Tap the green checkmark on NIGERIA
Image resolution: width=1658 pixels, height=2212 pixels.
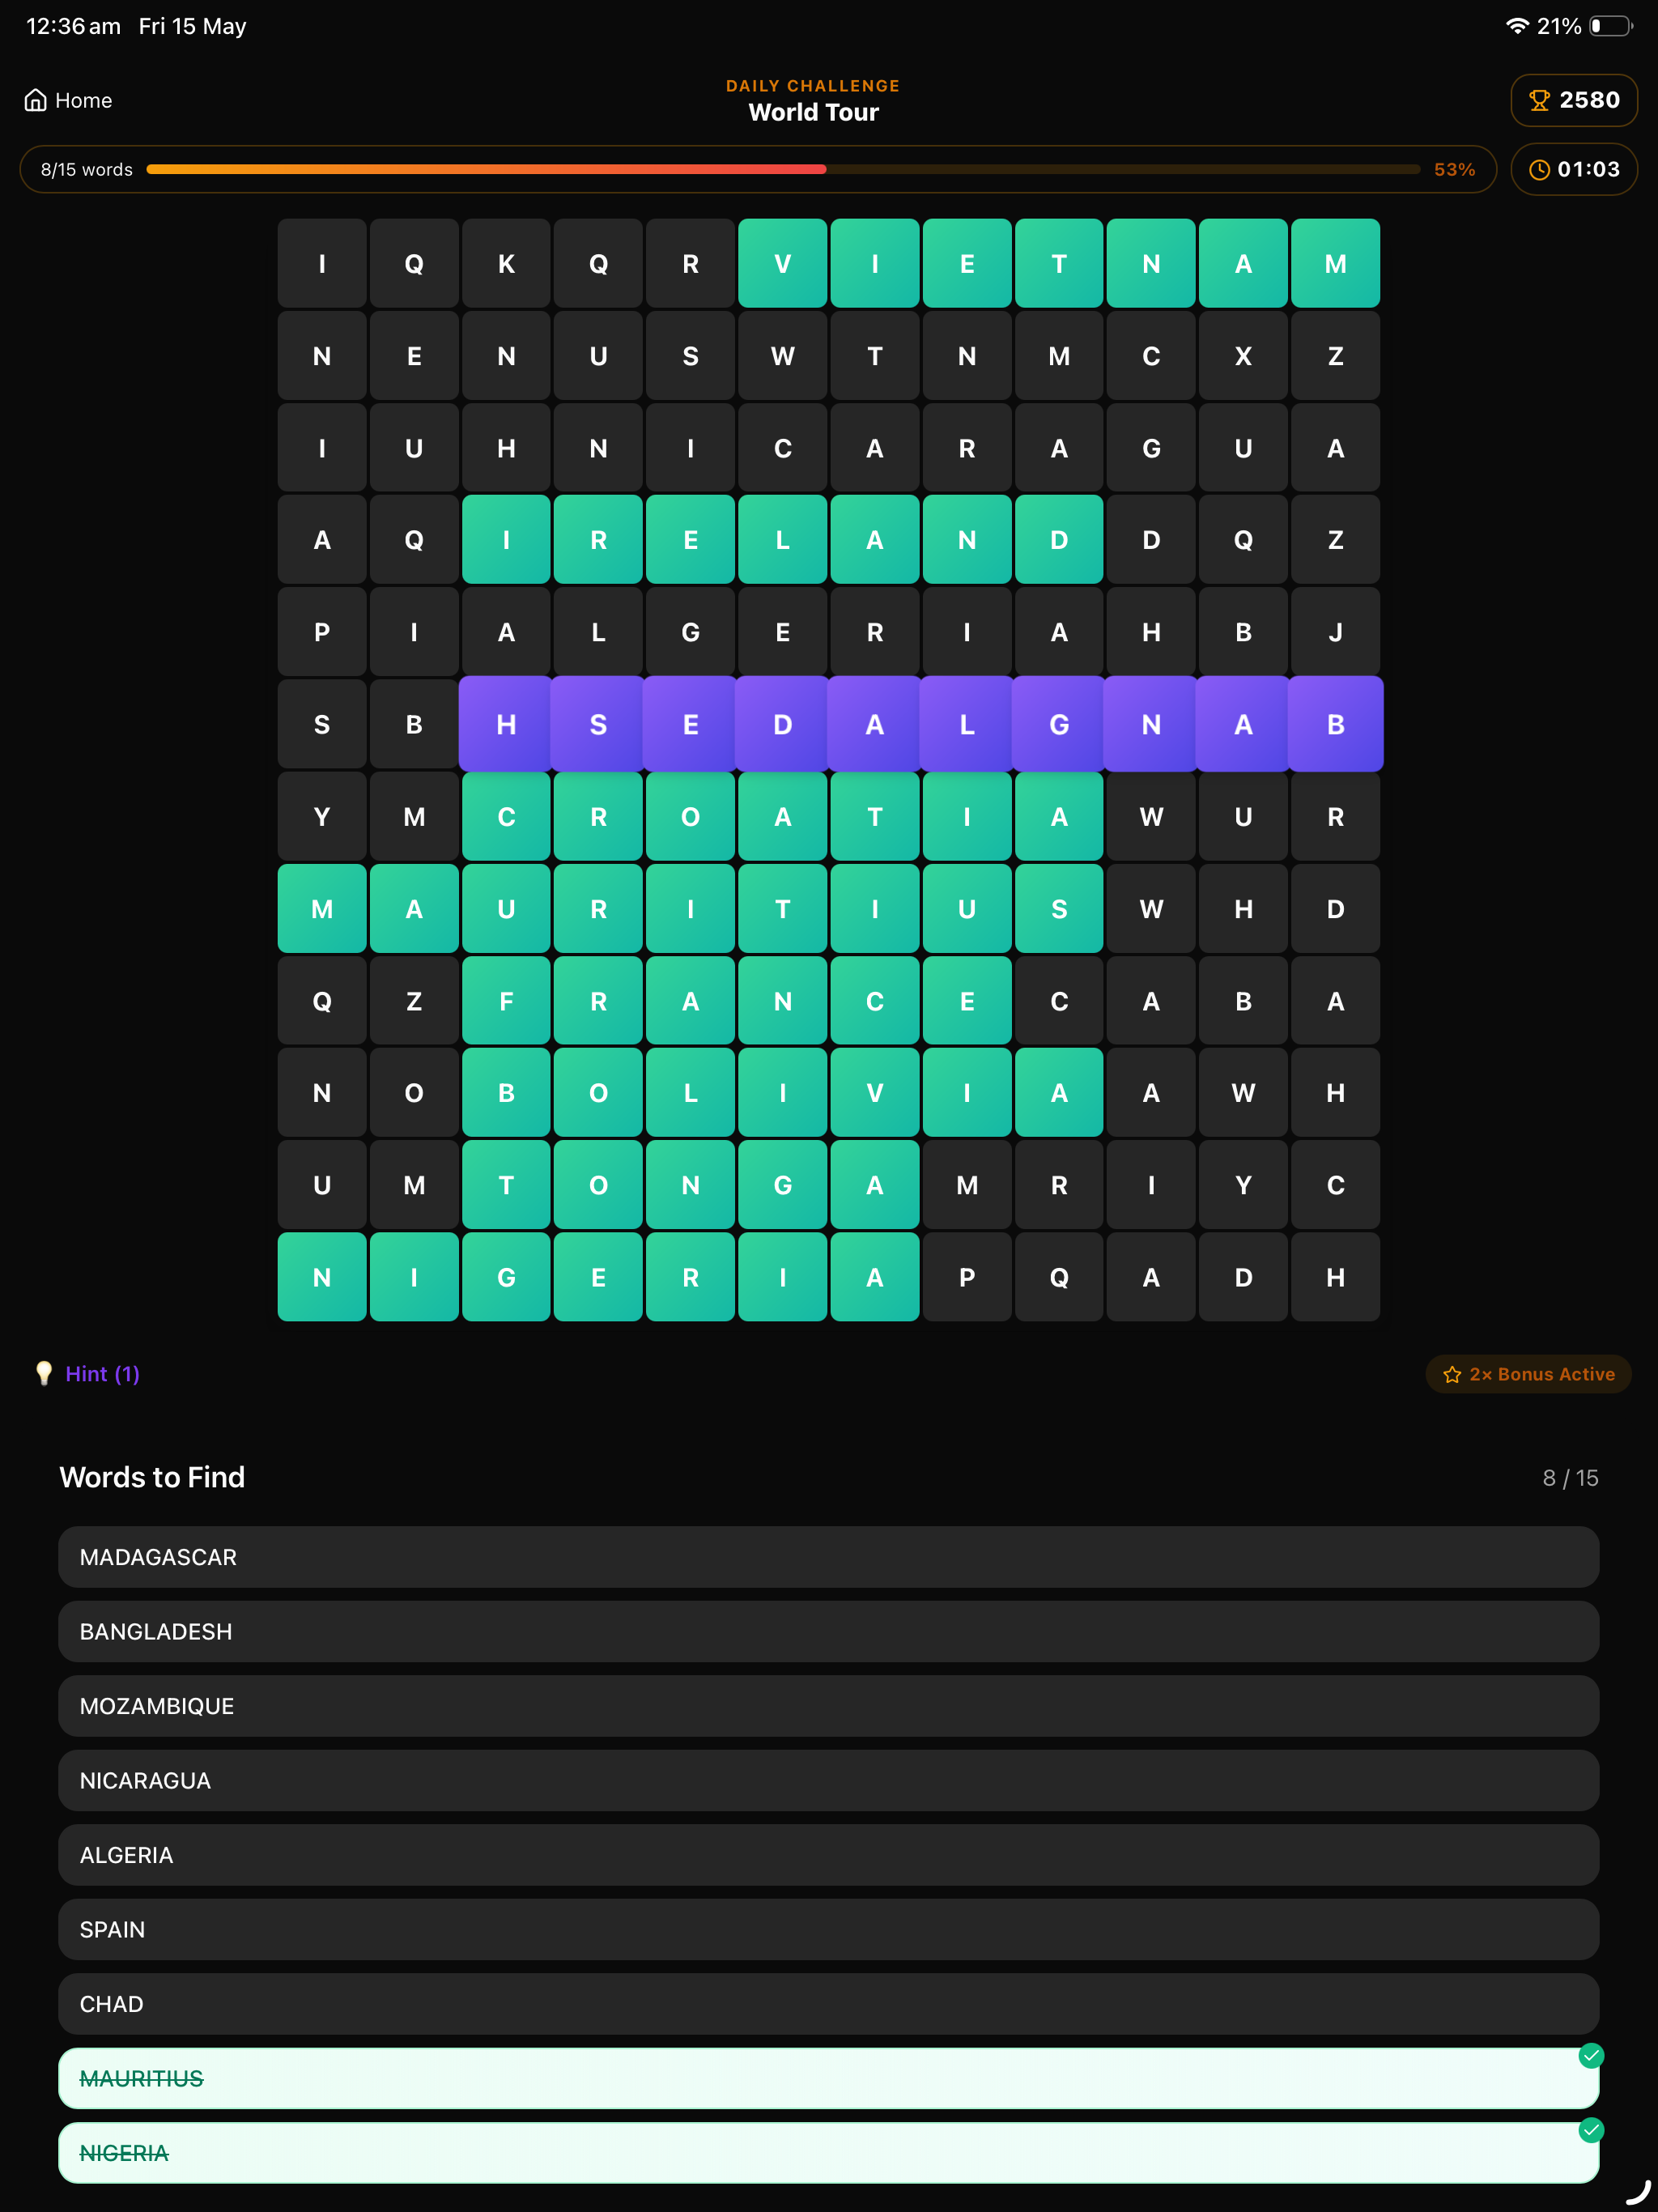tap(1590, 2130)
